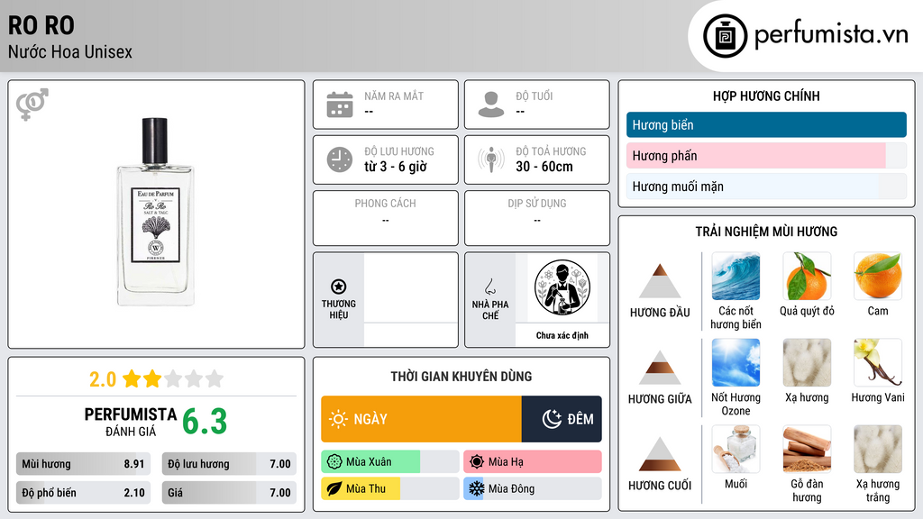Screen dimensions: 923x519
Task: Click the Perfumista Đánh giá label
Action: (x=131, y=422)
